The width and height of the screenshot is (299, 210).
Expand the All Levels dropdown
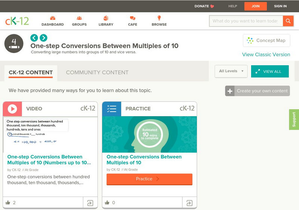[x=231, y=71]
